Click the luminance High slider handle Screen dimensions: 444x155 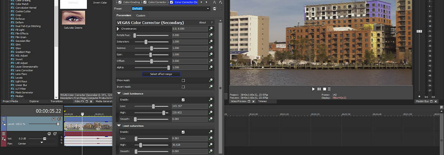pos(164,113)
